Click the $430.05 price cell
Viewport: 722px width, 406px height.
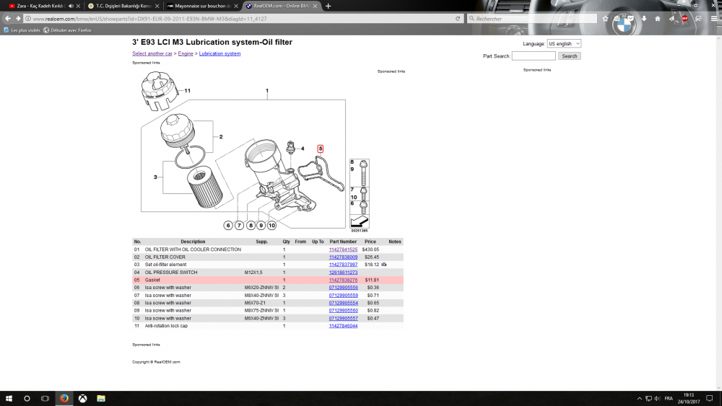370,250
